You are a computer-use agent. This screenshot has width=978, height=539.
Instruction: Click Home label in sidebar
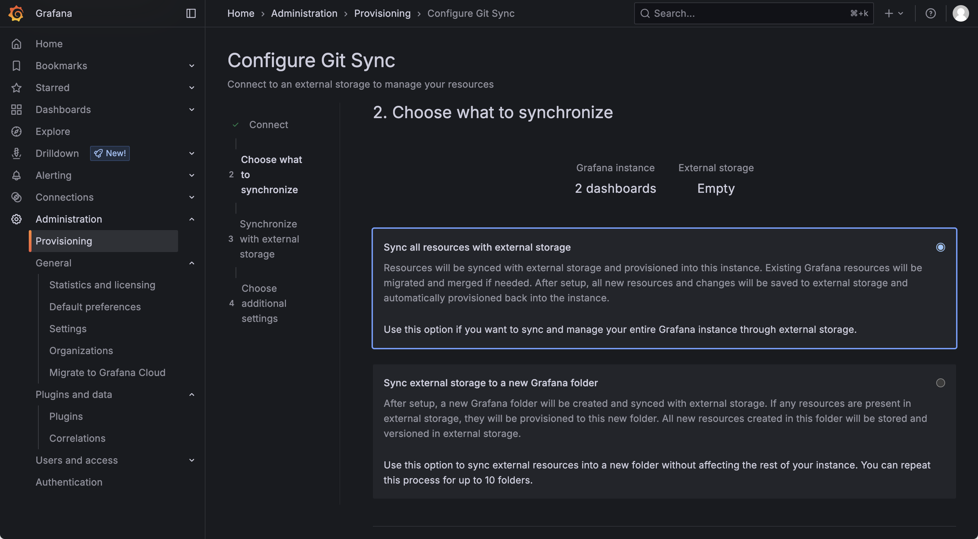pos(49,43)
